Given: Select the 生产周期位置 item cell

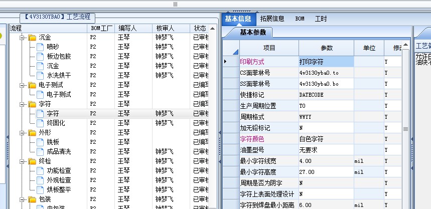Looking at the screenshot, I should (269, 106).
